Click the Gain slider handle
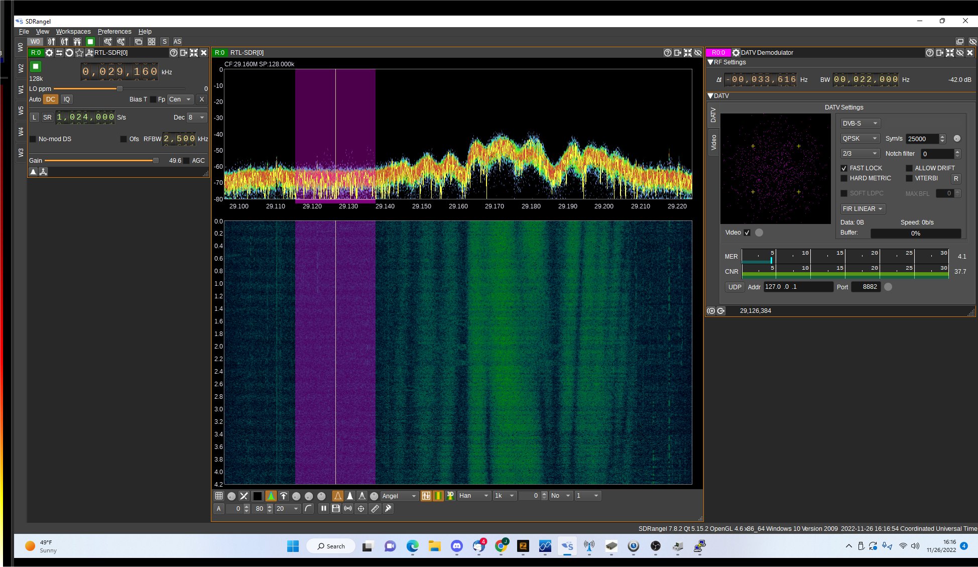The width and height of the screenshot is (978, 567). [x=156, y=161]
